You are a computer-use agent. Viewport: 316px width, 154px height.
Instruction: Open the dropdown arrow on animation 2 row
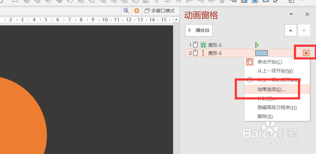point(306,53)
